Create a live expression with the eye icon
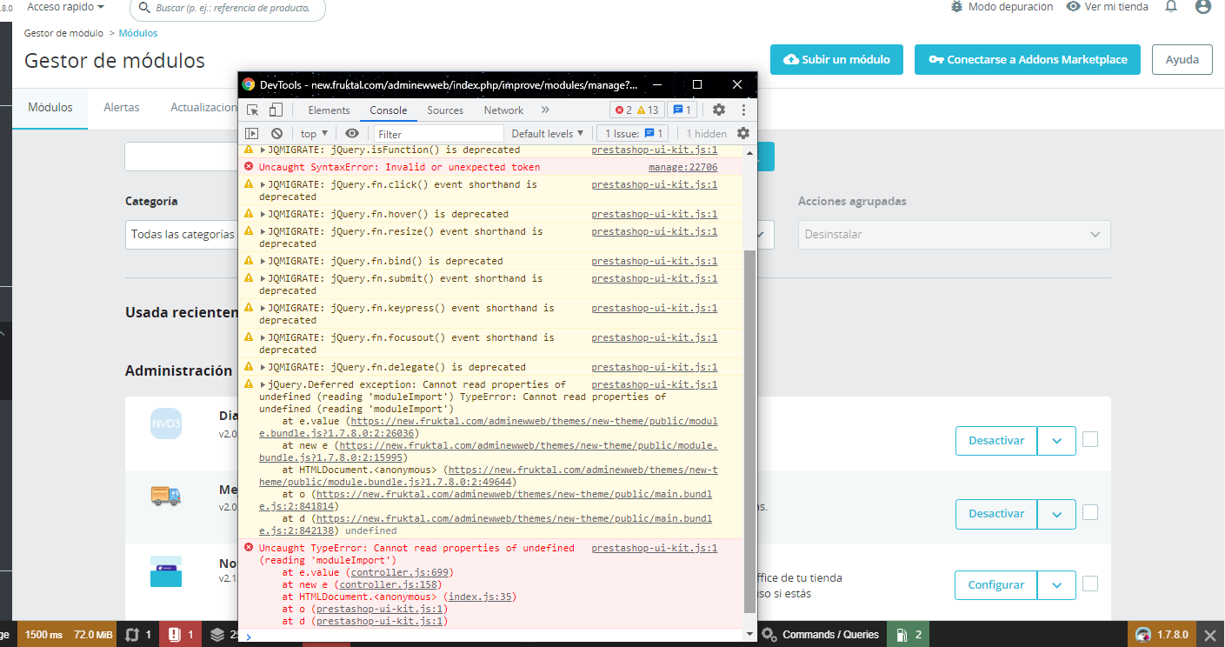Image resolution: width=1225 pixels, height=647 pixels. pos(352,134)
